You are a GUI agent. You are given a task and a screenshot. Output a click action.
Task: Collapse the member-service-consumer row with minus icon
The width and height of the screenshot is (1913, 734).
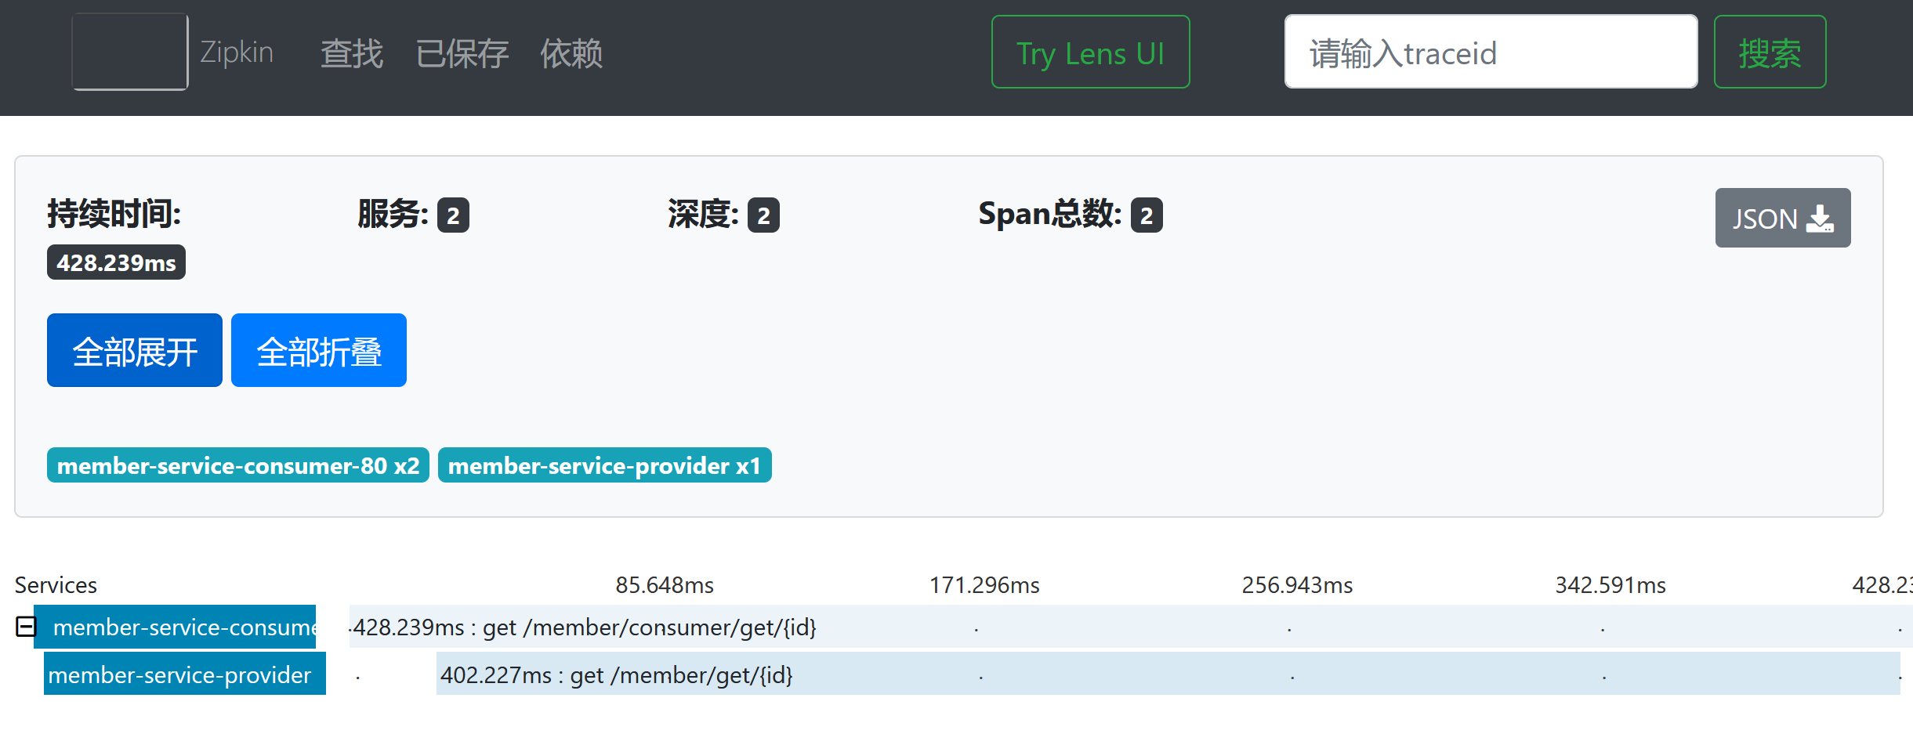point(26,627)
